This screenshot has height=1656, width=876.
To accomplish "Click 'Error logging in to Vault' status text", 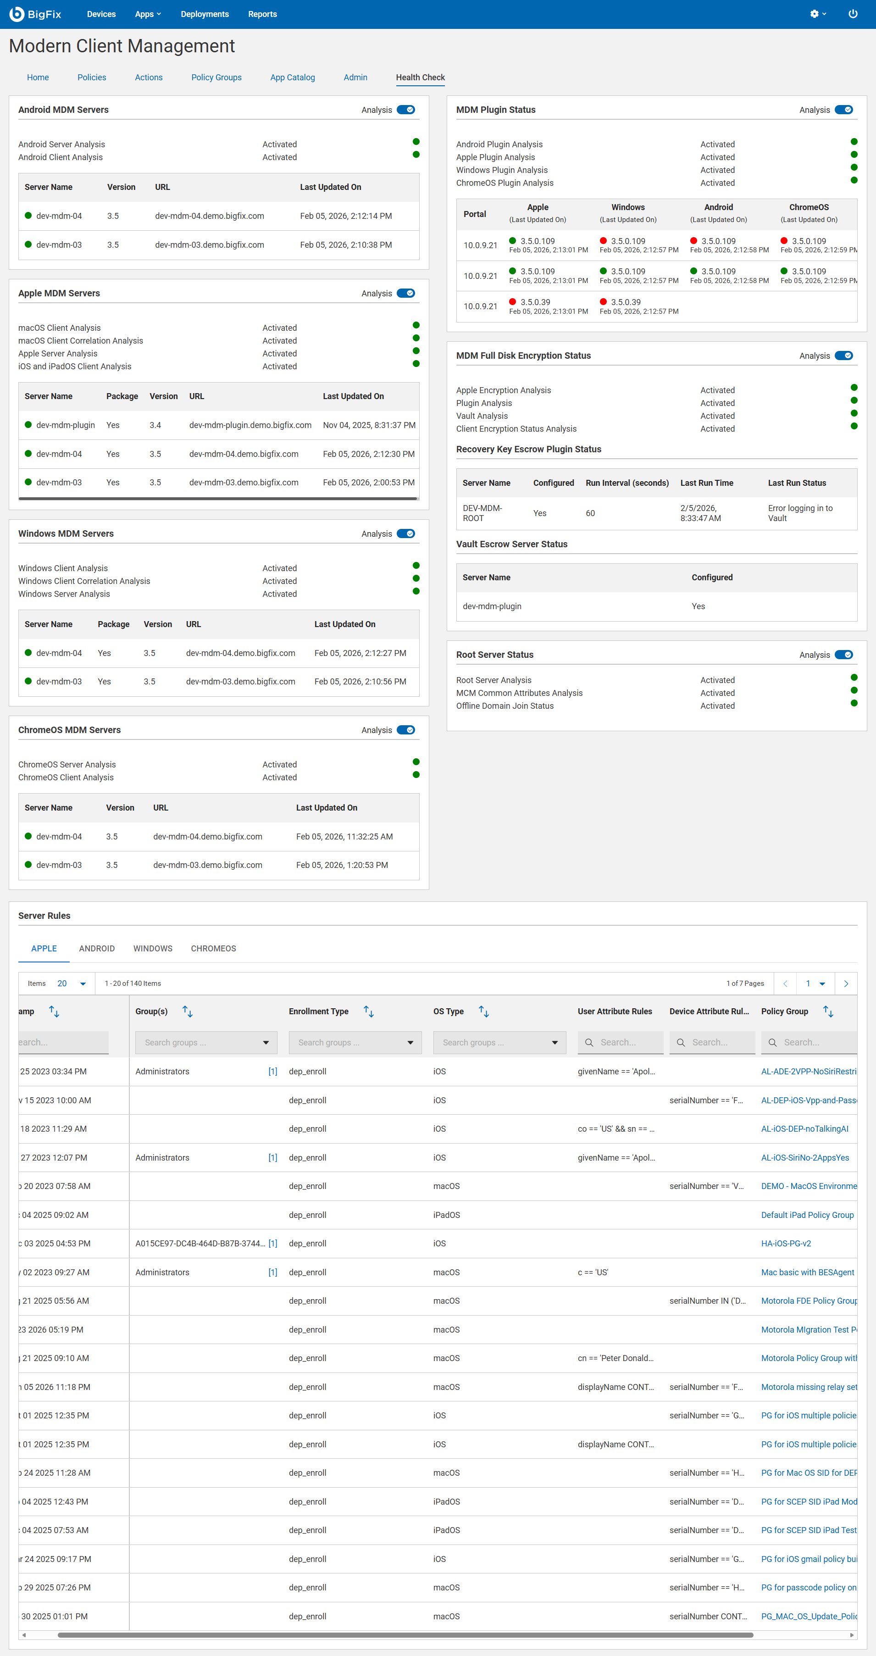I will tap(800, 513).
